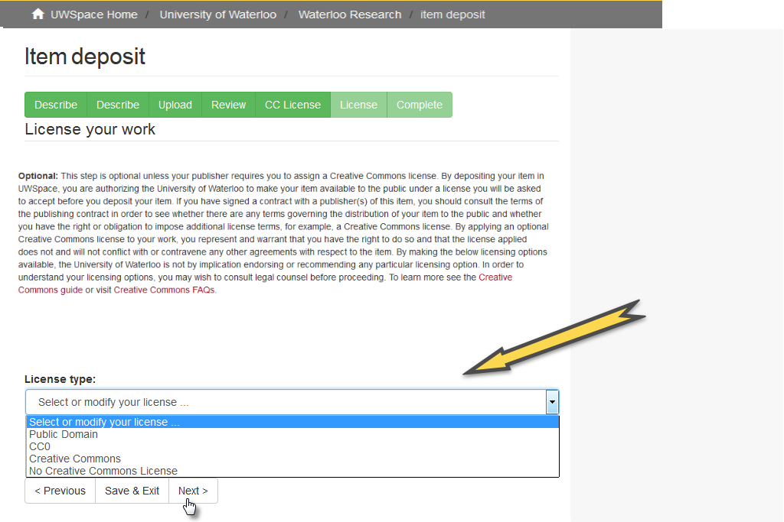Viewport: 784px width, 522px height.
Task: Open the Review step tab
Action: 227,104
